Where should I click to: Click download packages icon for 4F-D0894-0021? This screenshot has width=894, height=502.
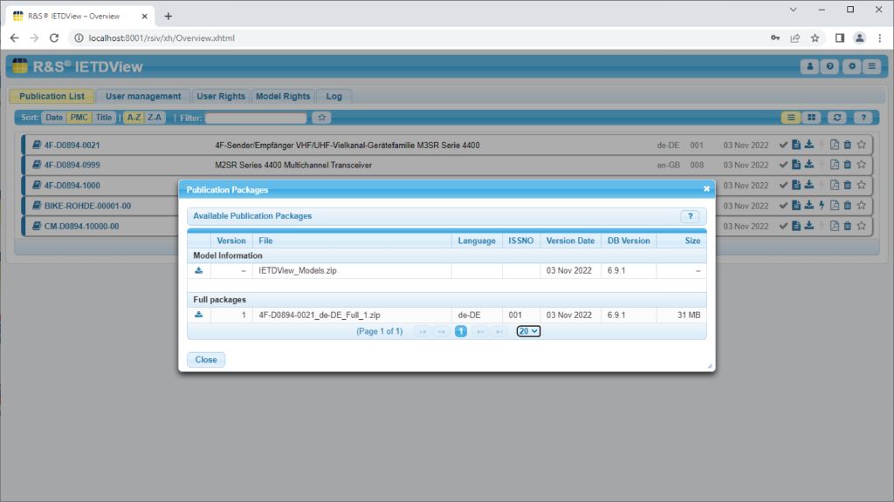(809, 145)
